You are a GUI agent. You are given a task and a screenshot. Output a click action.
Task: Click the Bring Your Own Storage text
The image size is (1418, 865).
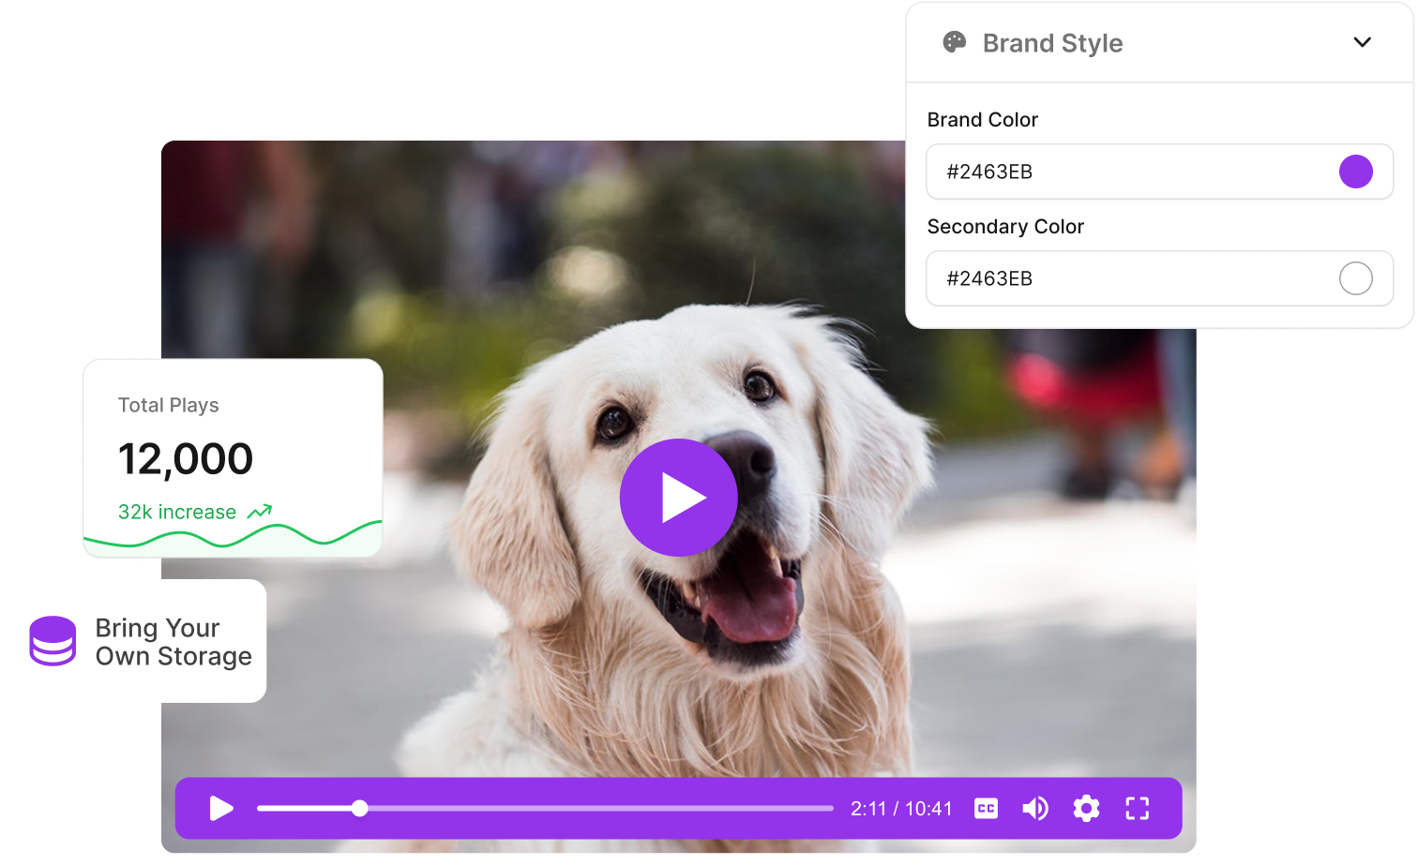pos(173,642)
